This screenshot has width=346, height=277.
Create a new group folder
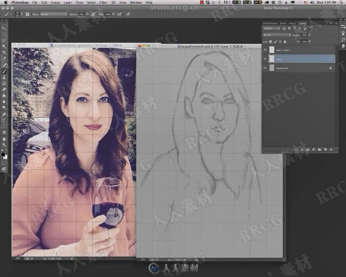320,150
